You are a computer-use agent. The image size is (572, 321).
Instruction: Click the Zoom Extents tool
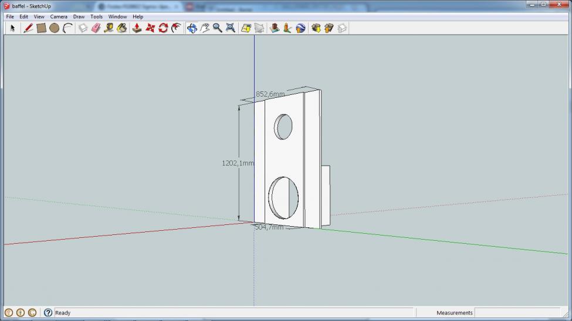tap(231, 28)
